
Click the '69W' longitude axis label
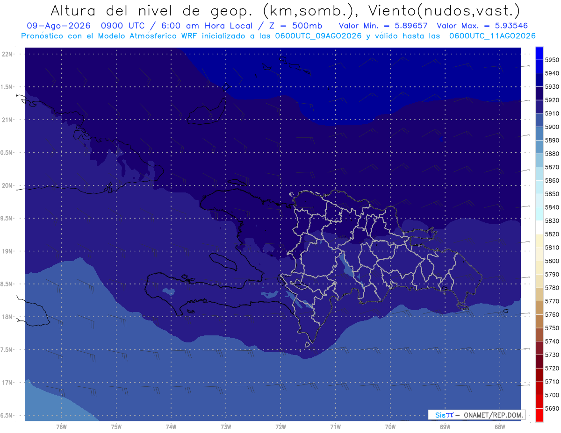[x=445, y=426]
